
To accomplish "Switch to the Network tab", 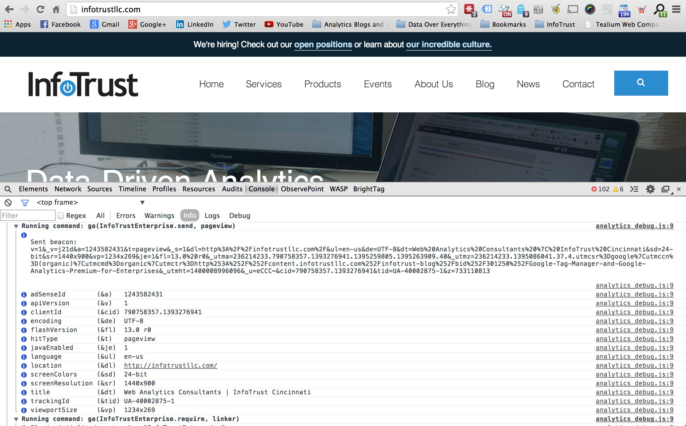I will point(68,189).
